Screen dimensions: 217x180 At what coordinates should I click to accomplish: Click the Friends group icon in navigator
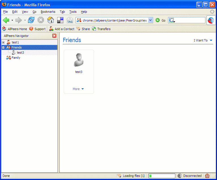coord(8,47)
